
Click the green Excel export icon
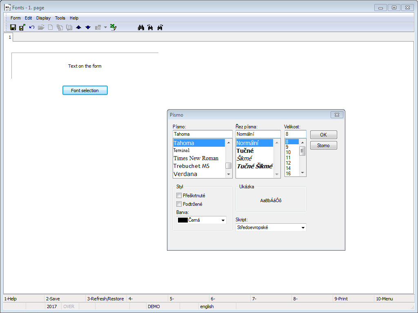[x=113, y=27]
